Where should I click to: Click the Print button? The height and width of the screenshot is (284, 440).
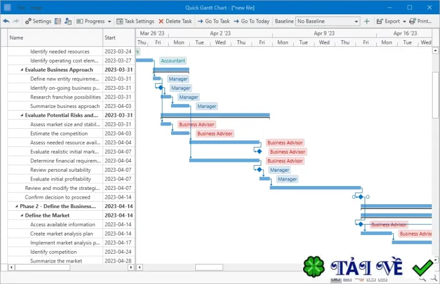click(x=420, y=21)
